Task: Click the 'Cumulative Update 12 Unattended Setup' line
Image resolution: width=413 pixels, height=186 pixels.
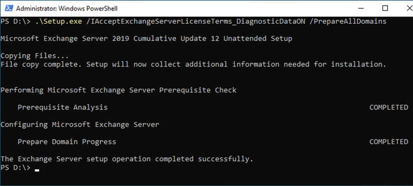Action: point(146,39)
